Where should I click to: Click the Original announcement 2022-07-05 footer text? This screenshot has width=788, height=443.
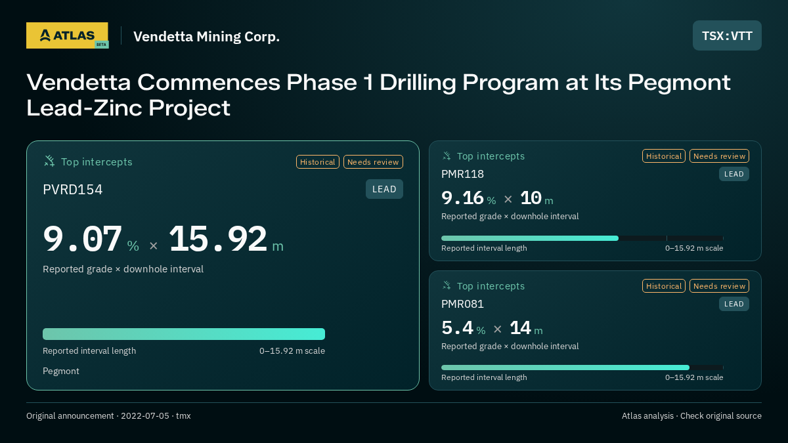[x=108, y=416]
